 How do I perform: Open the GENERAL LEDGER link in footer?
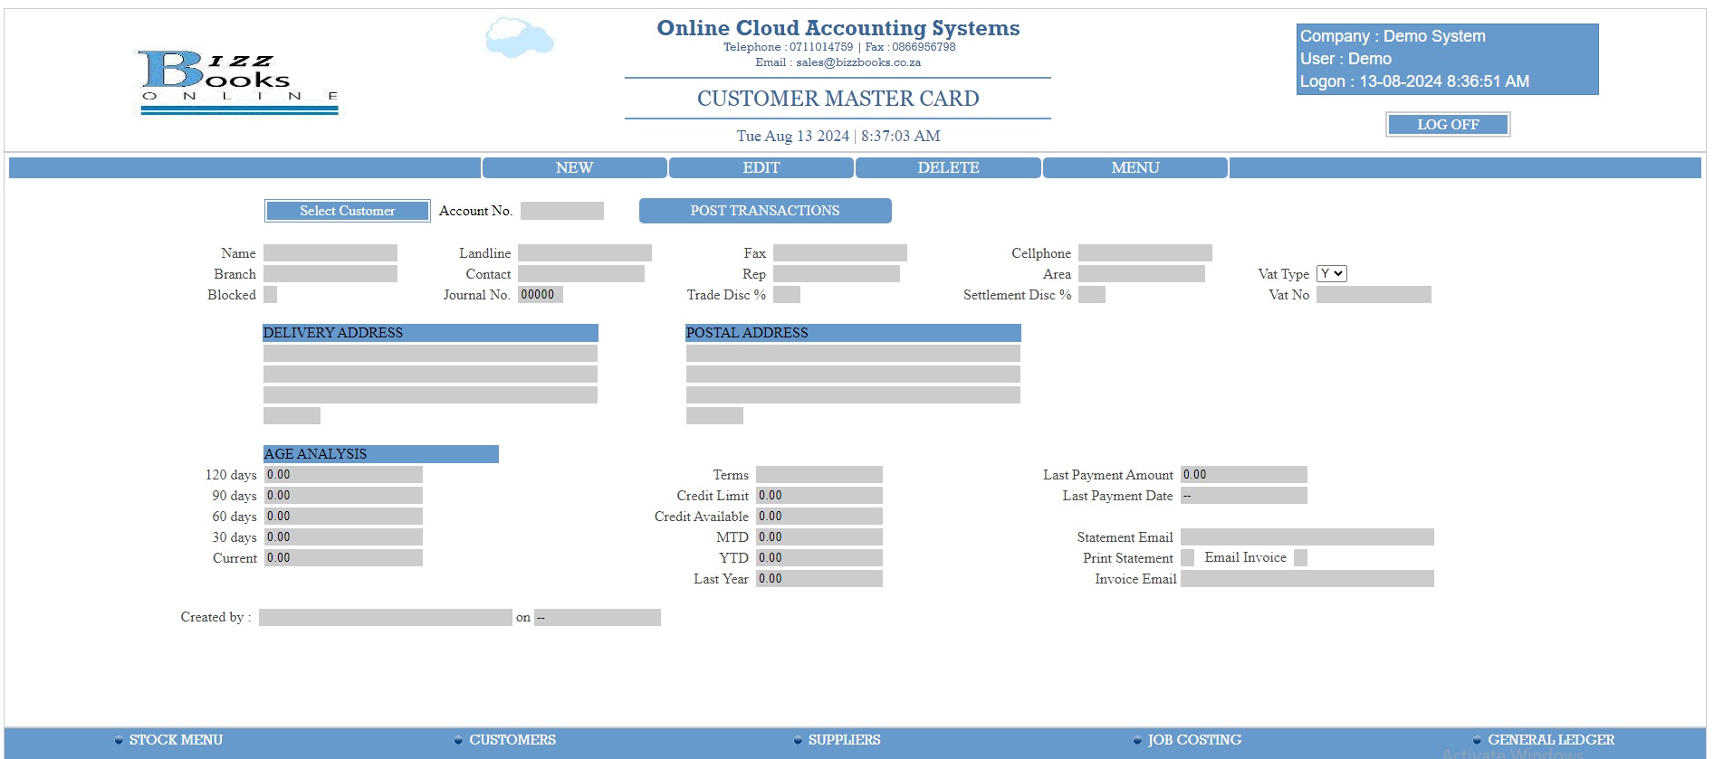point(1550,740)
